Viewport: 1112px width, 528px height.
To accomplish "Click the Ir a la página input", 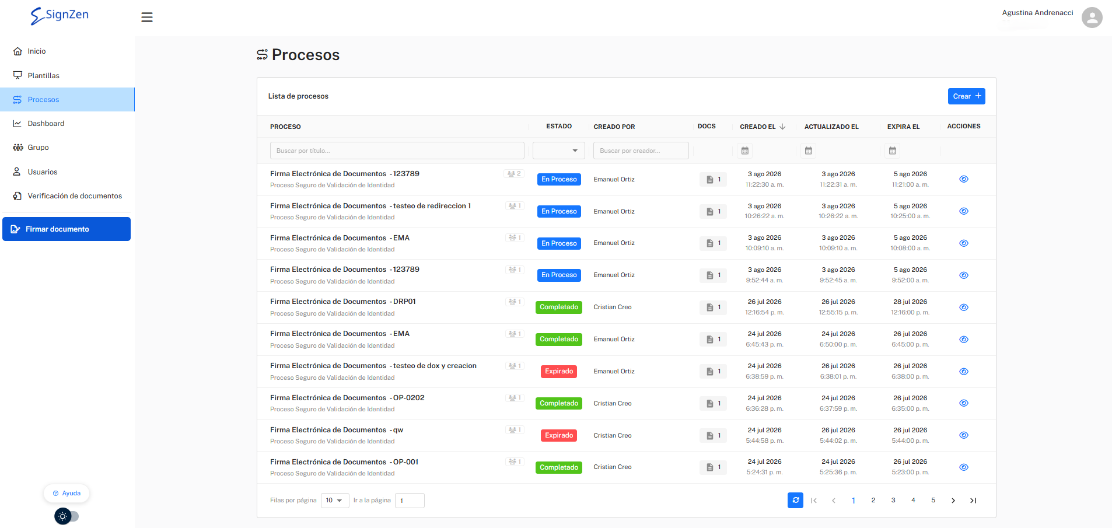I will [x=410, y=501].
